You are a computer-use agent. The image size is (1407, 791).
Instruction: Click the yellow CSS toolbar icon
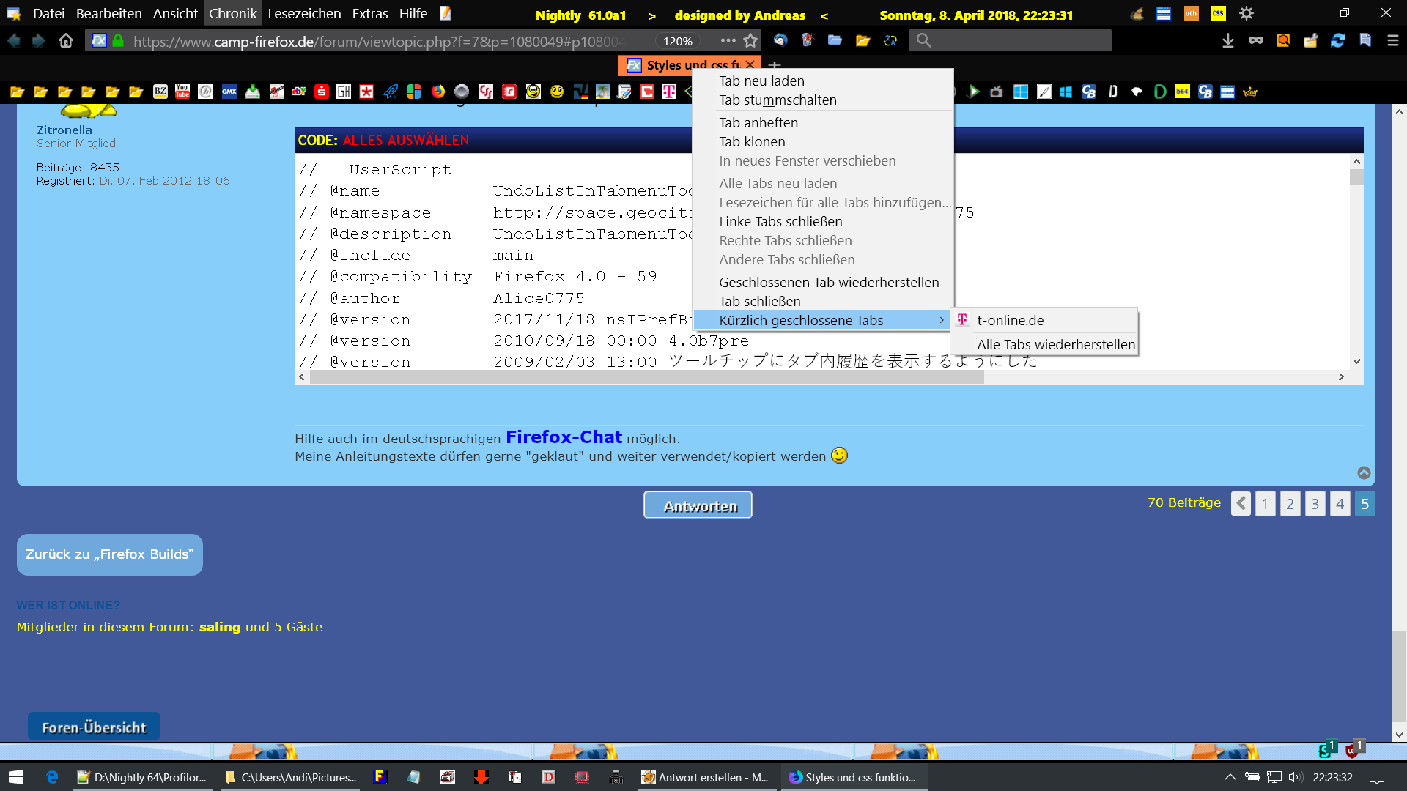tap(1218, 13)
